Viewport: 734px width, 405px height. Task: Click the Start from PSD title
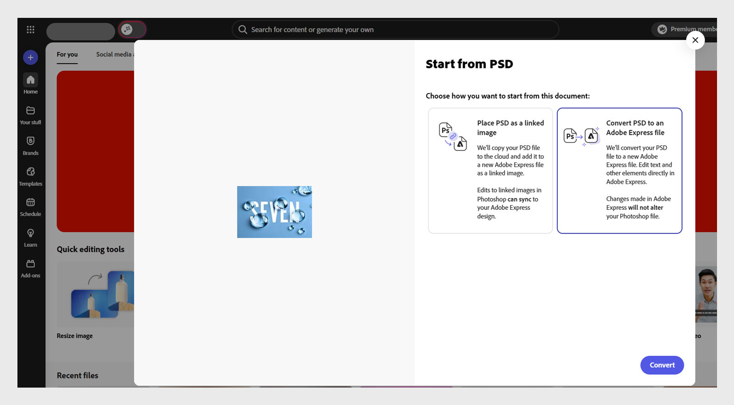coord(469,64)
